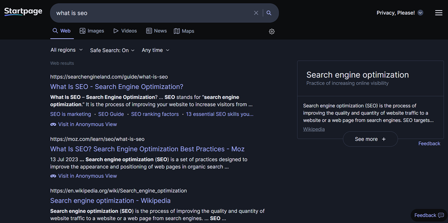
Task: Expand info box with See more
Action: pyautogui.click(x=370, y=139)
